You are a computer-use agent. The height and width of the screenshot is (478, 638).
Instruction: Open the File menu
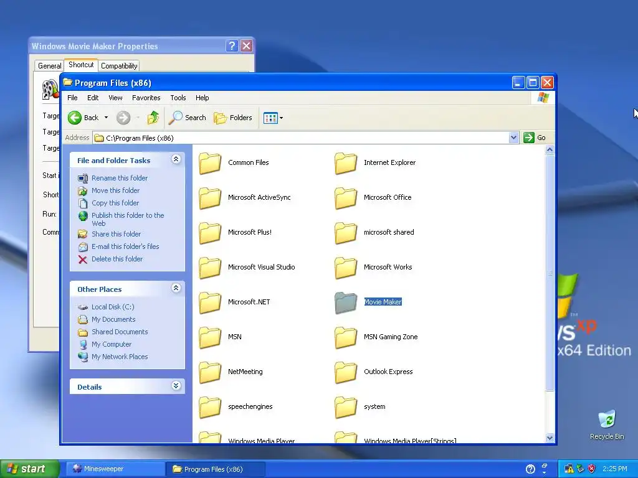(72, 98)
